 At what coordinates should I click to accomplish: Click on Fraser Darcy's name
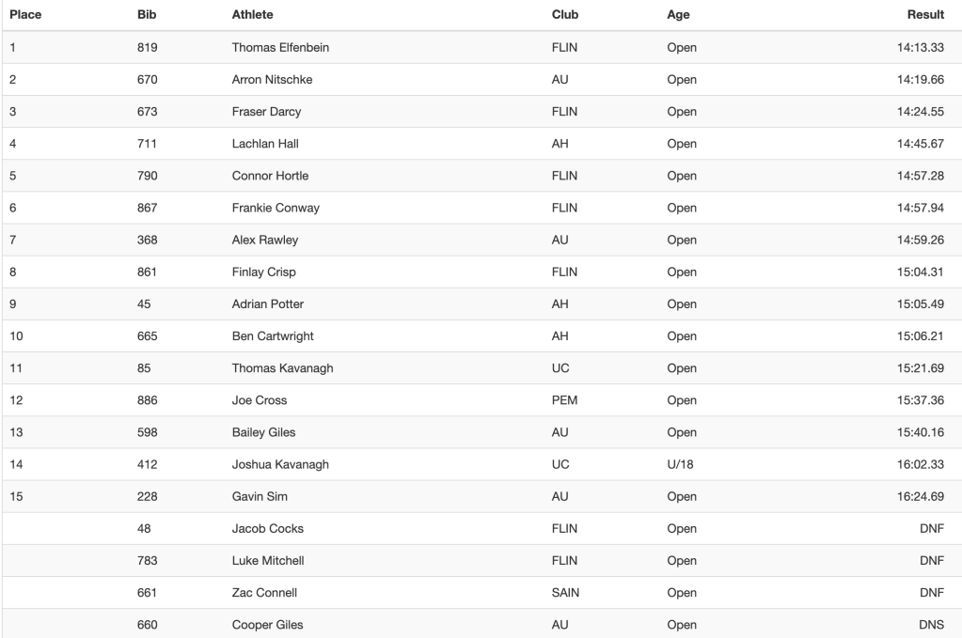click(266, 112)
